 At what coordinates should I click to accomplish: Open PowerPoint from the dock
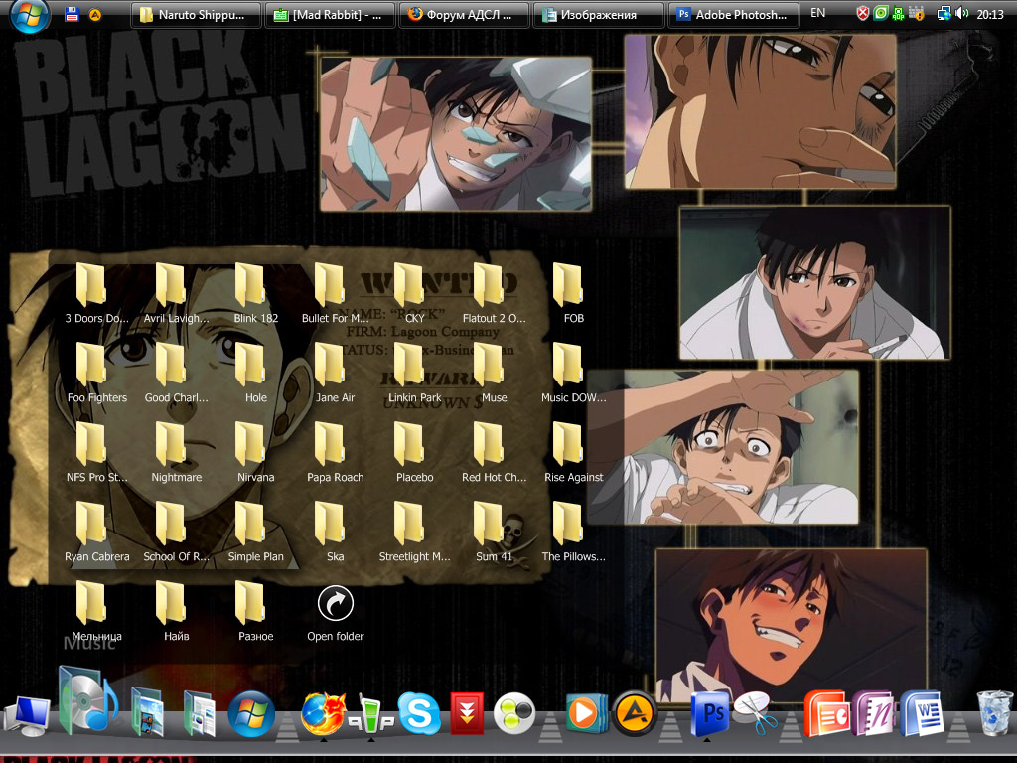tap(825, 713)
